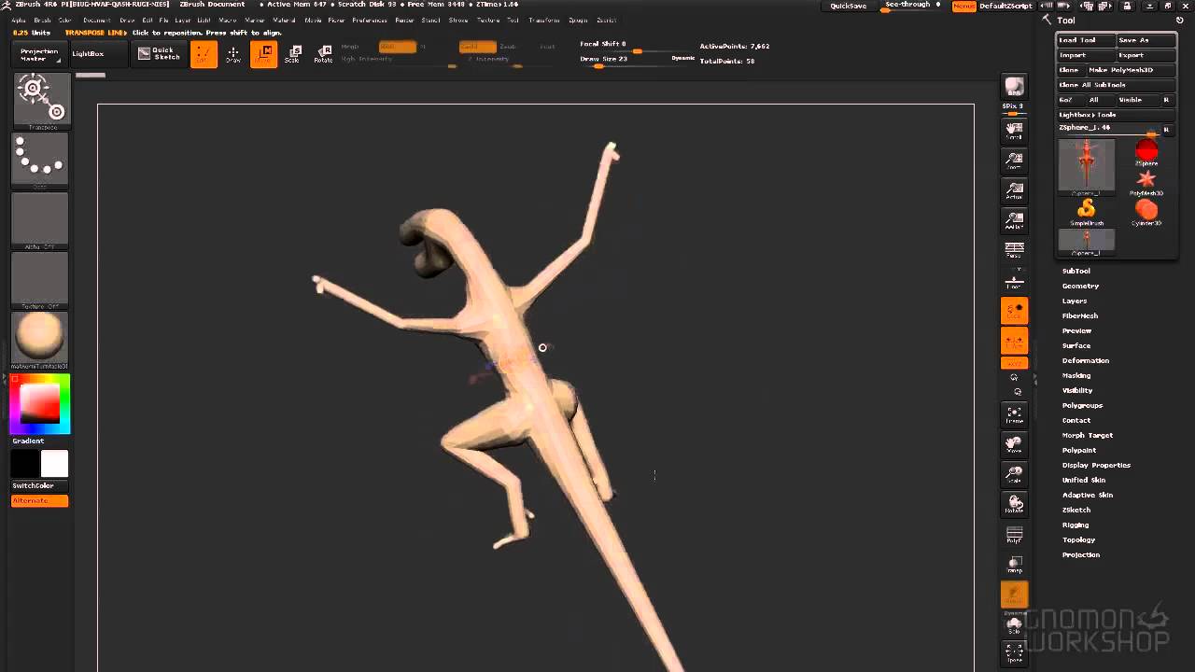The image size is (1195, 672).
Task: Select the ZSphere tool icon
Action: 1146,153
